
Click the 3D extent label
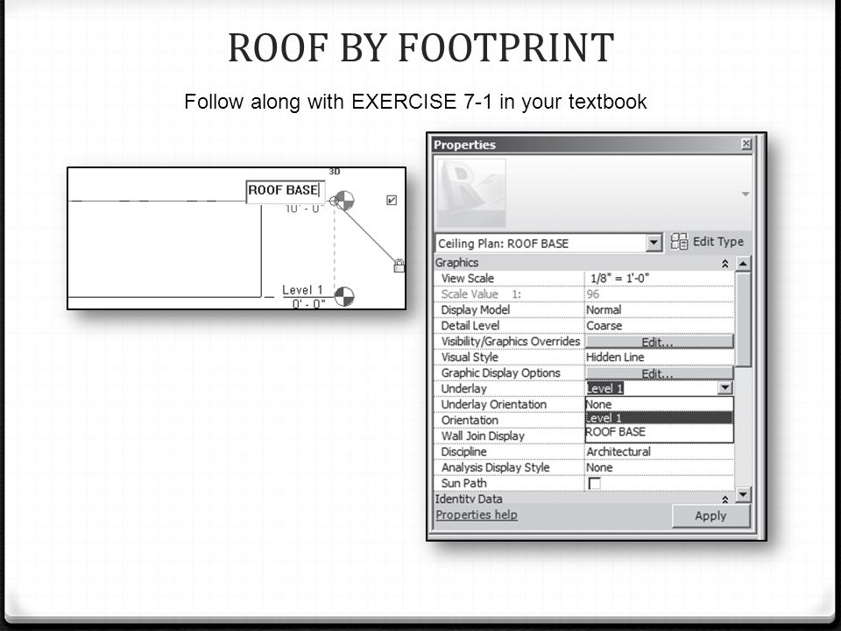point(334,172)
